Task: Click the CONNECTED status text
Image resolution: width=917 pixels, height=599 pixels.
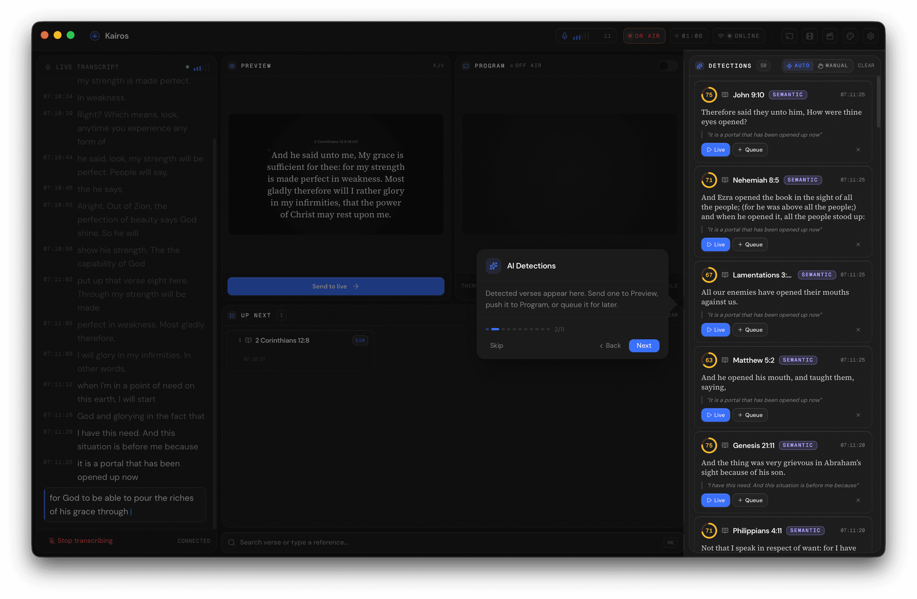Action: [194, 541]
